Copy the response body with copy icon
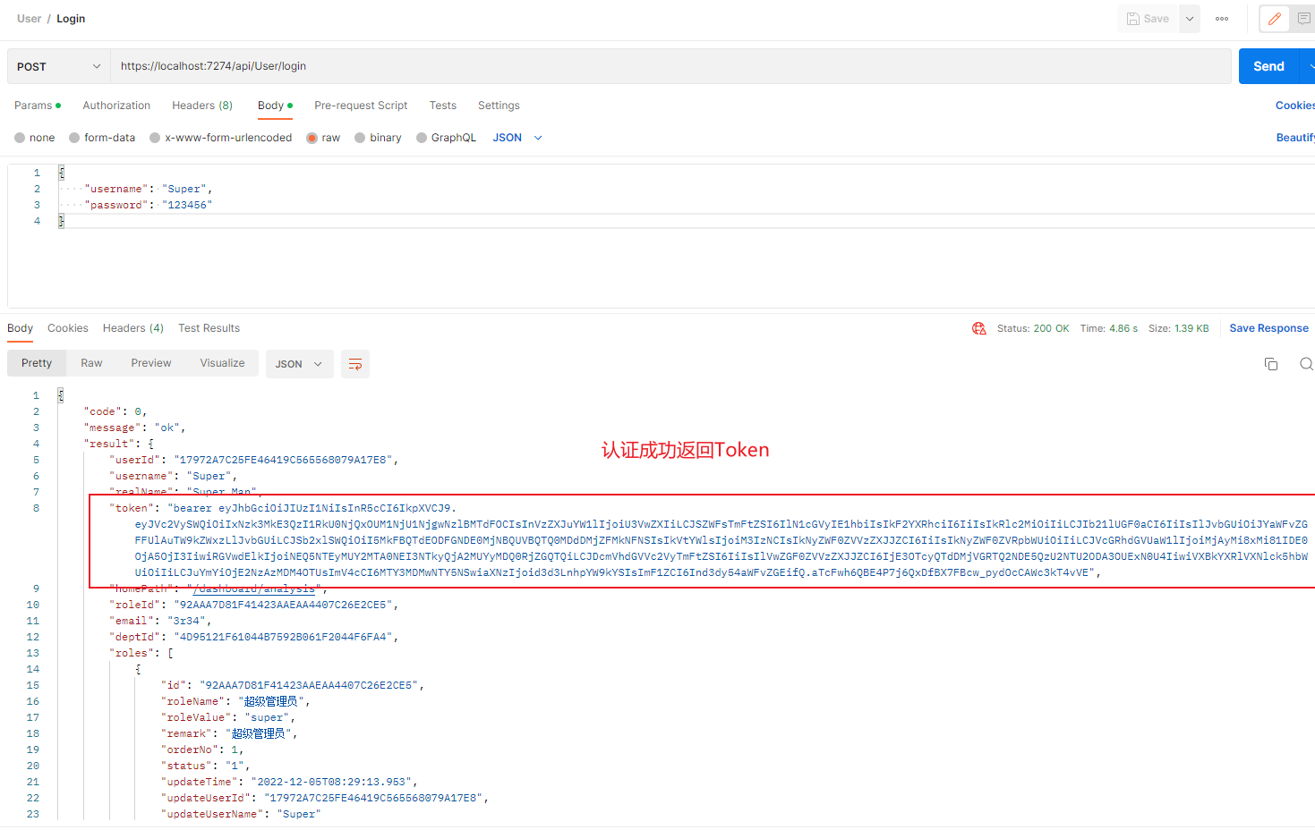The image size is (1315, 830). click(1270, 364)
